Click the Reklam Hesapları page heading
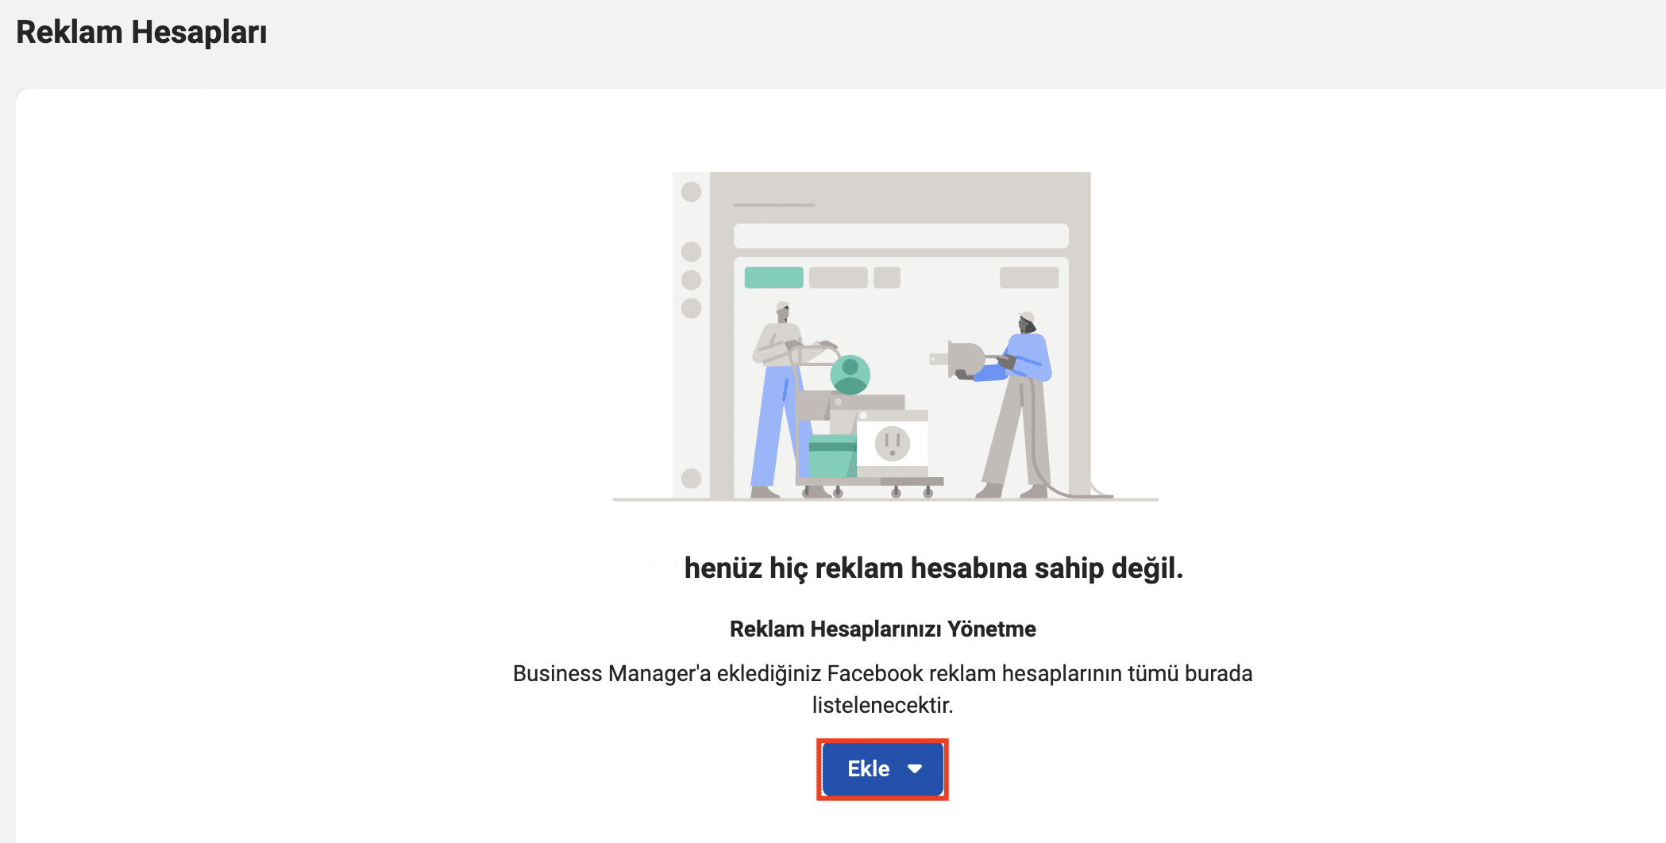 pyautogui.click(x=141, y=33)
